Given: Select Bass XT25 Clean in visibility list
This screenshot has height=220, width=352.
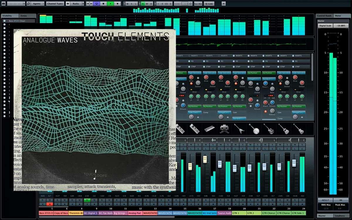Looking at the screenshot, I should coord(19,21).
